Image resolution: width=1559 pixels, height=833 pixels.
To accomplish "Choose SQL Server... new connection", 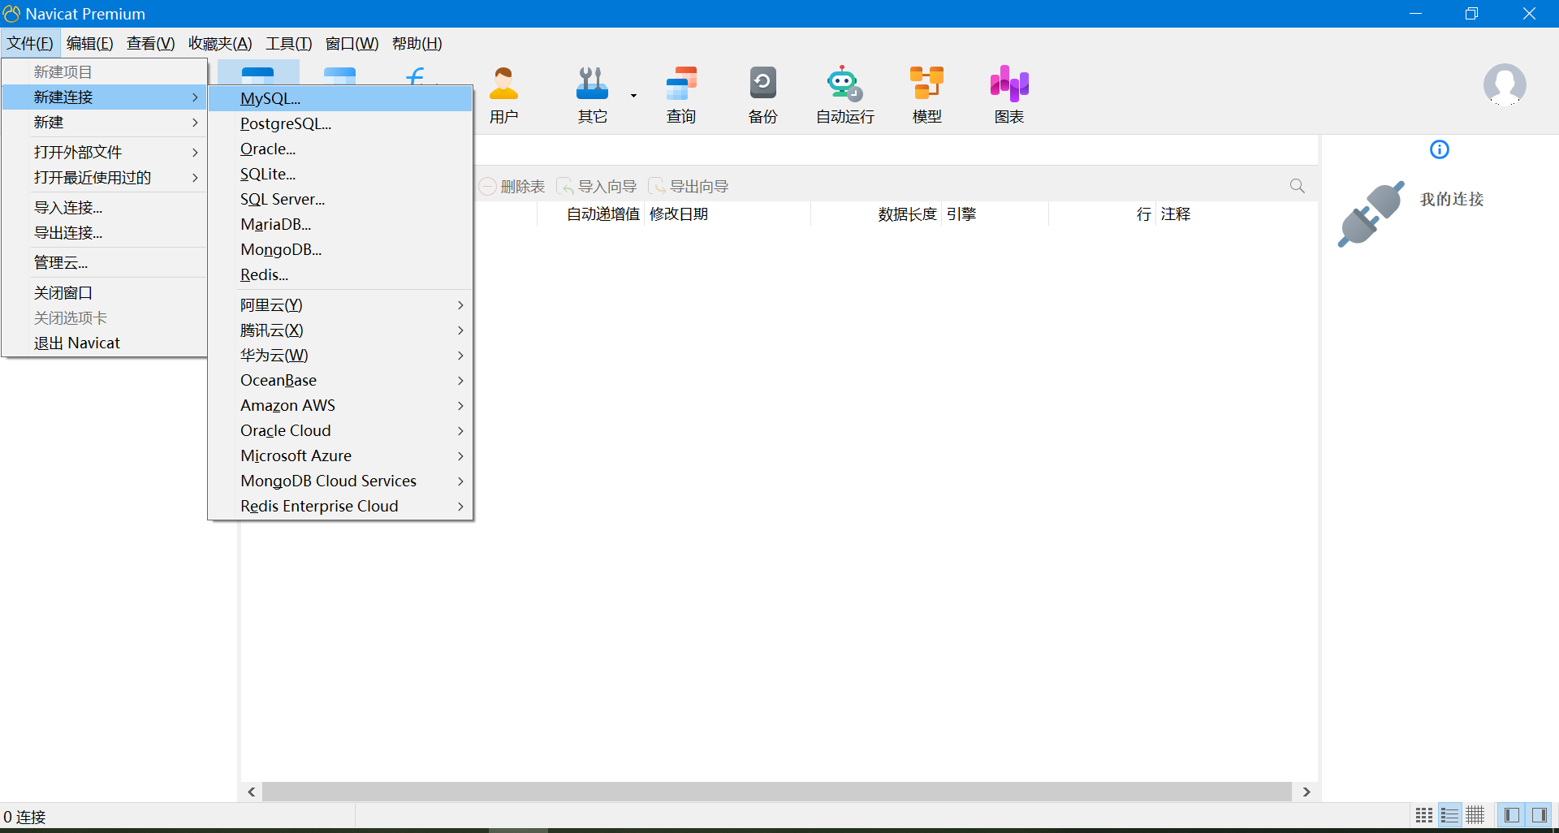I will [x=341, y=199].
